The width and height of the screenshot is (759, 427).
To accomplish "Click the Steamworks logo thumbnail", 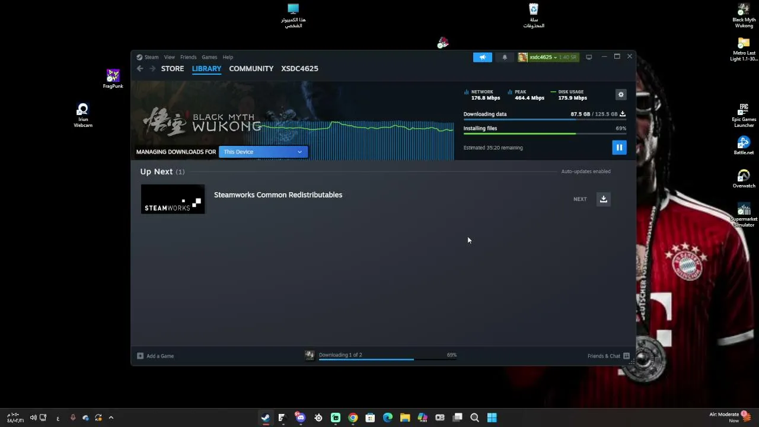I will tap(173, 199).
